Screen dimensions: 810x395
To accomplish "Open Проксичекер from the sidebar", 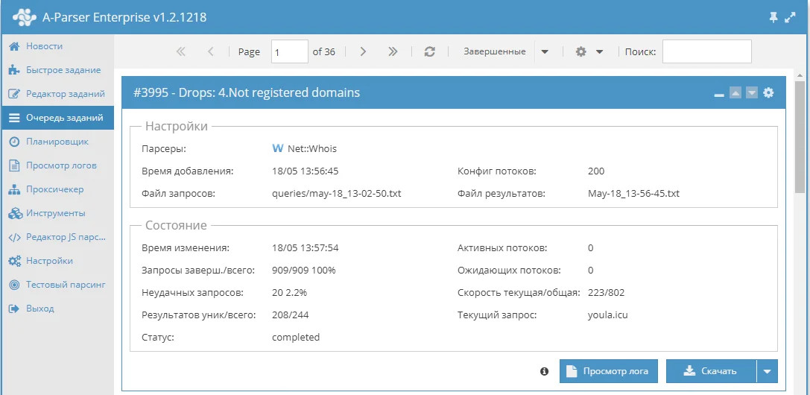I will [54, 189].
